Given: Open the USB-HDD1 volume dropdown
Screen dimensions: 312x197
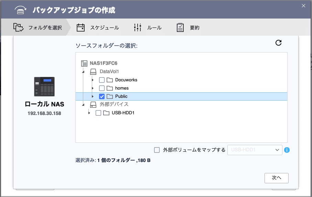Looking at the screenshot, I should tap(255, 150).
